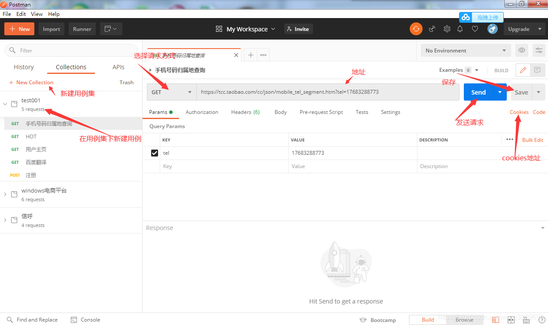Viewport: 548px width, 325px height.
Task: Click the Invite button
Action: point(298,29)
